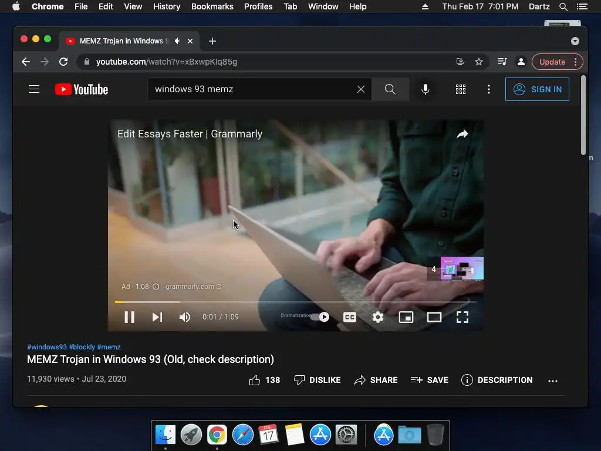Click the eject icon in menu bar
Screen dimensions: 601x451
(x=425, y=6)
